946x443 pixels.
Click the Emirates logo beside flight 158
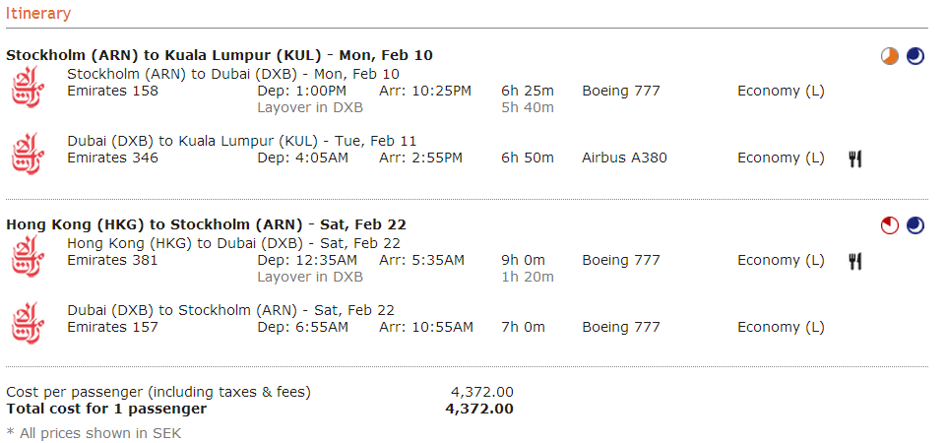[x=27, y=89]
